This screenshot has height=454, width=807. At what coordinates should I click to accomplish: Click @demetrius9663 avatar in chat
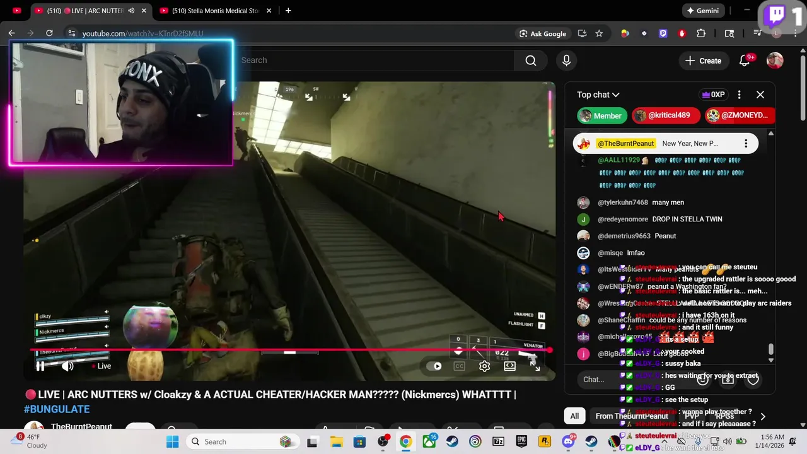click(583, 236)
